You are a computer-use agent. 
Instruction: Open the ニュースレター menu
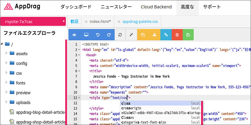click(x=116, y=7)
